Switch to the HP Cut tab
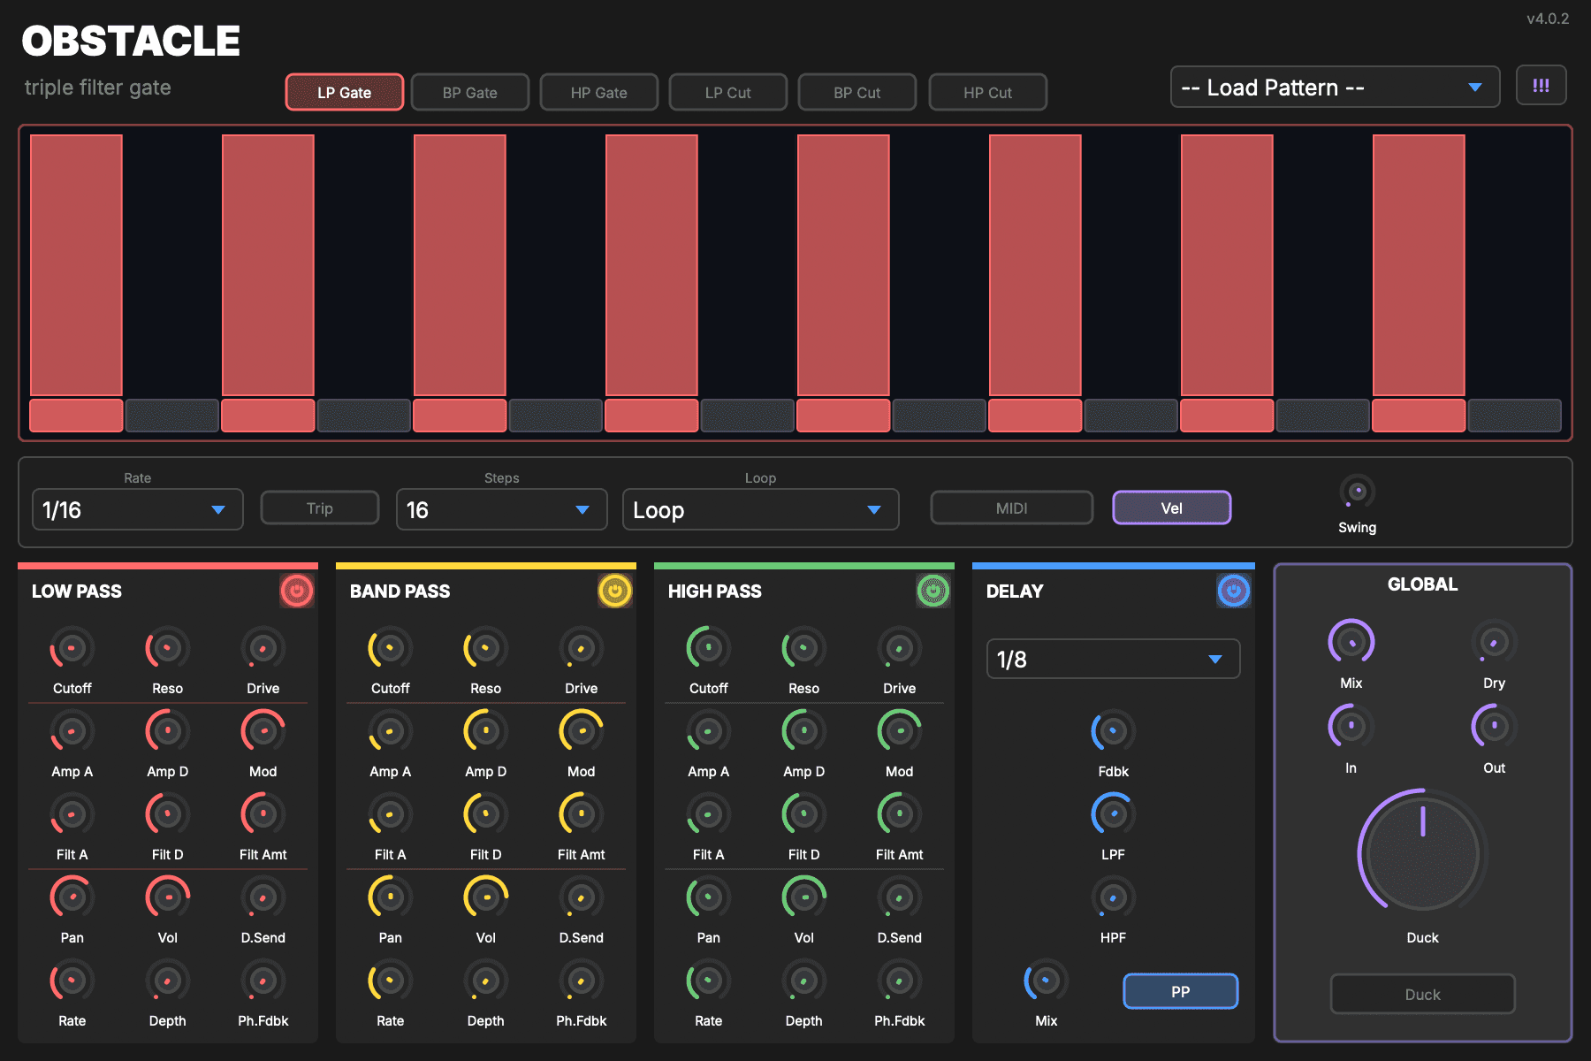Viewport: 1591px width, 1061px height. (987, 93)
